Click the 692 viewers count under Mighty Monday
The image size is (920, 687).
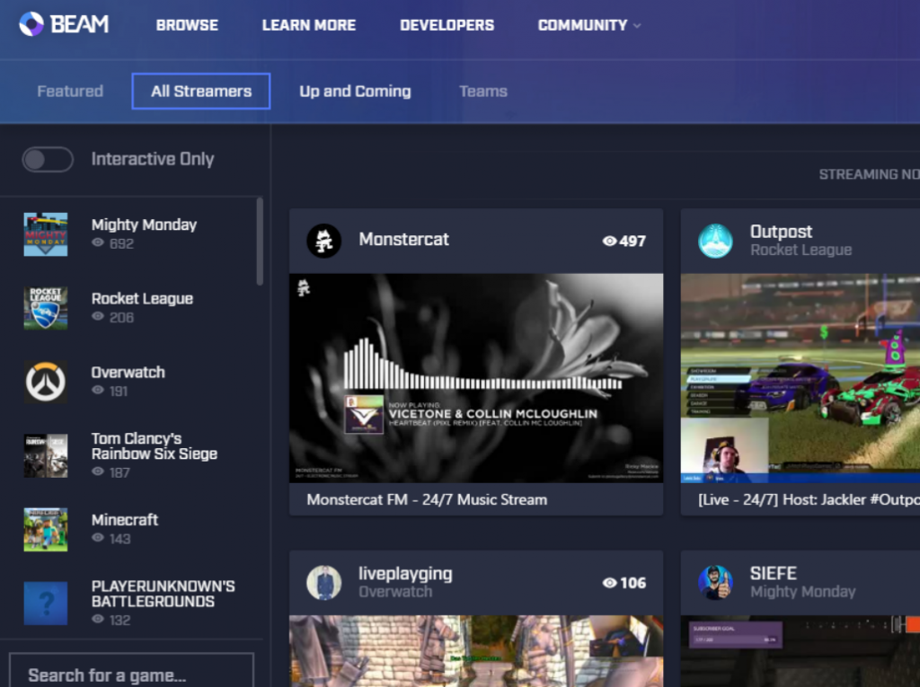point(121,243)
